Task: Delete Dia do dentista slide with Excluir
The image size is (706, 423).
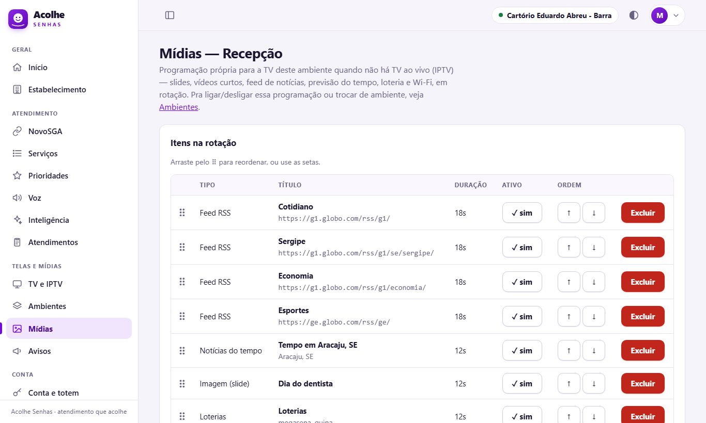Action: pos(643,383)
